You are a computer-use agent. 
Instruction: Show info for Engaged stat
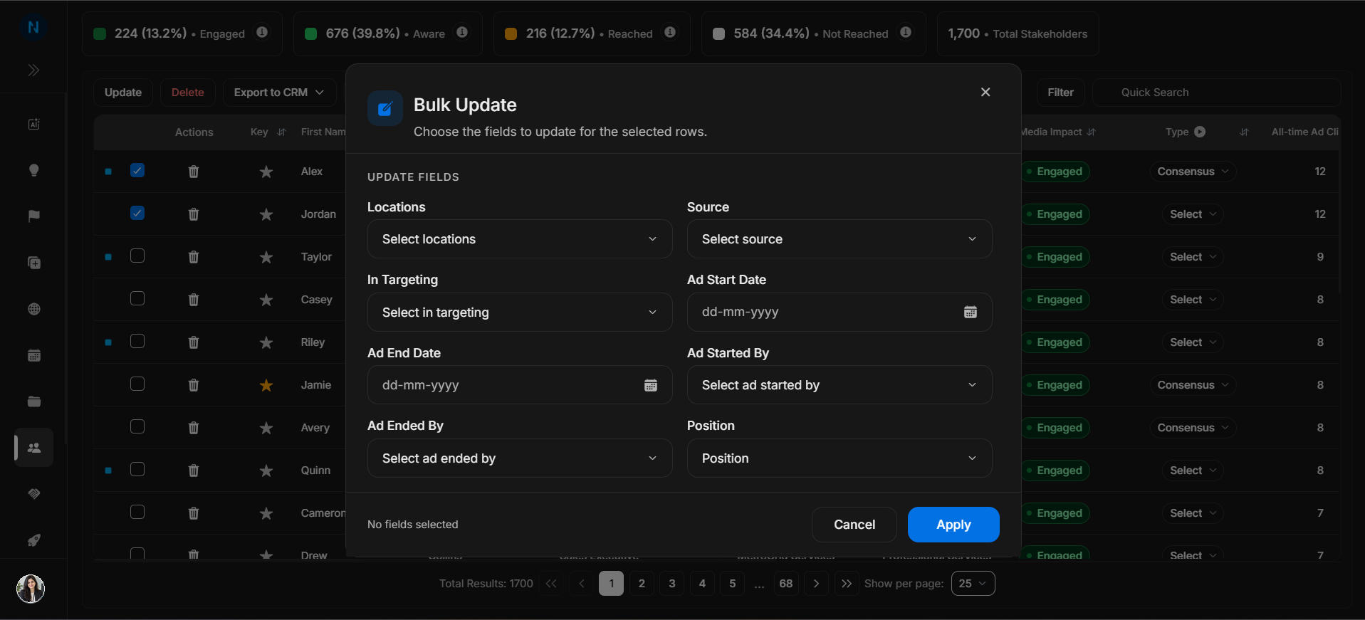coord(262,32)
